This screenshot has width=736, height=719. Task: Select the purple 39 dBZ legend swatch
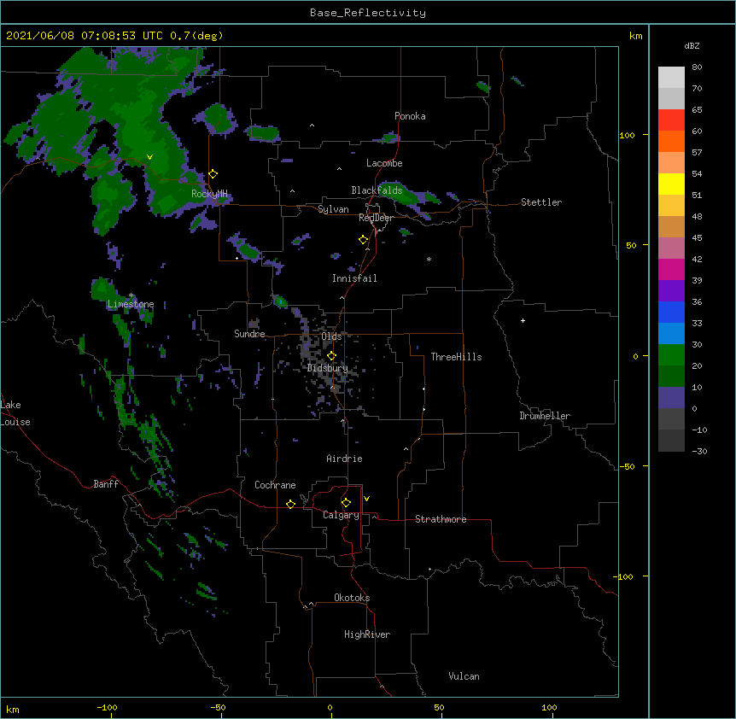click(x=671, y=290)
